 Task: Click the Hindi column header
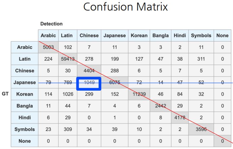click(x=180, y=36)
